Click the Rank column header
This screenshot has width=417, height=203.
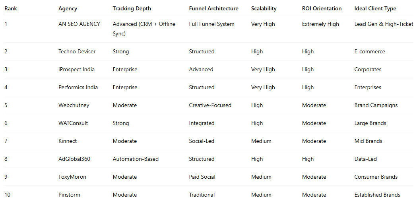coord(11,8)
